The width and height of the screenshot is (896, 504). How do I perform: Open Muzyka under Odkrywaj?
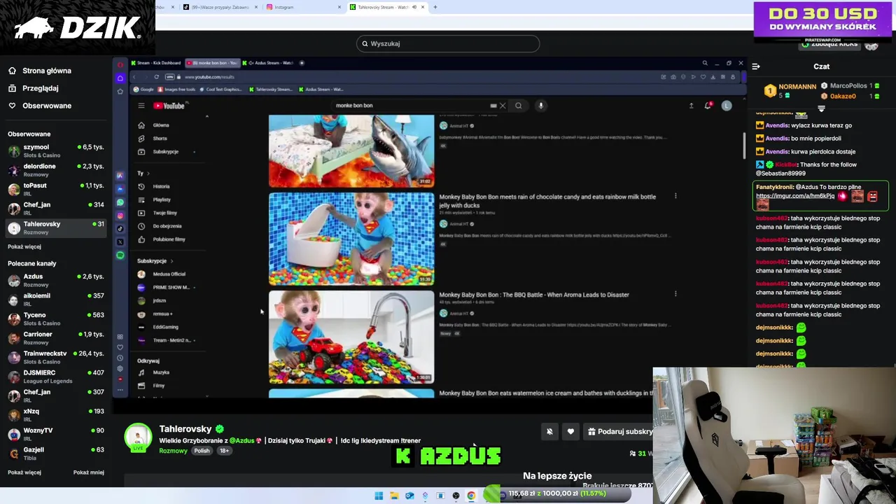161,372
